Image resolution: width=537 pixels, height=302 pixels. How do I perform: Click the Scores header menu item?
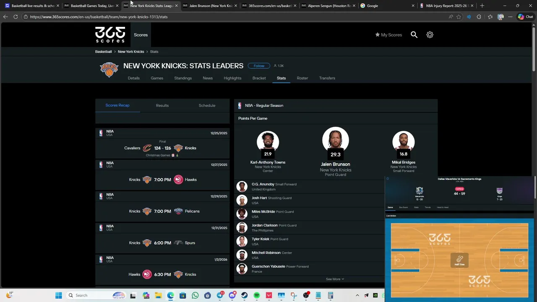pos(141,35)
